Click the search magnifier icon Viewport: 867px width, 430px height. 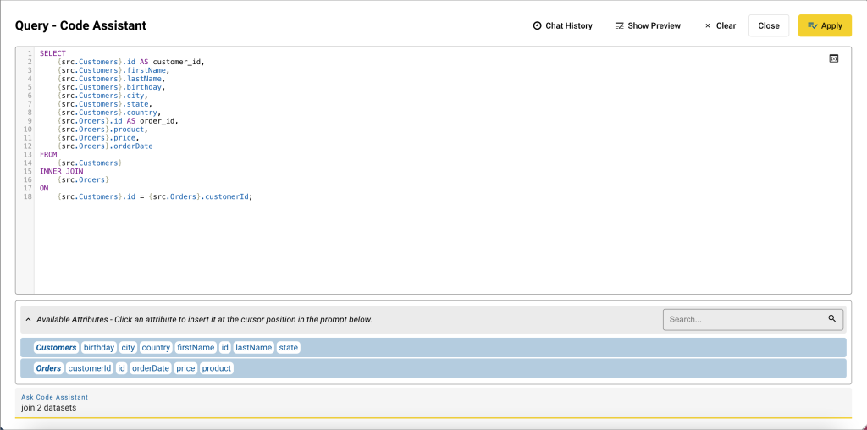831,319
